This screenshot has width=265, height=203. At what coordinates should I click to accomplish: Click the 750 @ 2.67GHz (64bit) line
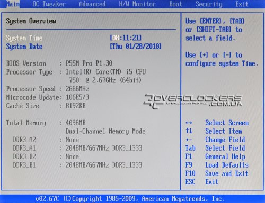pyautogui.click(x=105, y=80)
